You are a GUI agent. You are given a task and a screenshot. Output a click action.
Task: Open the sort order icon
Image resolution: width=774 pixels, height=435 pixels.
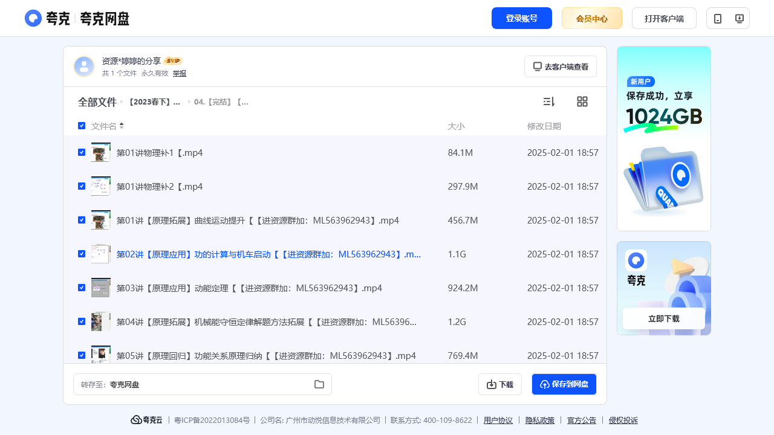549,101
